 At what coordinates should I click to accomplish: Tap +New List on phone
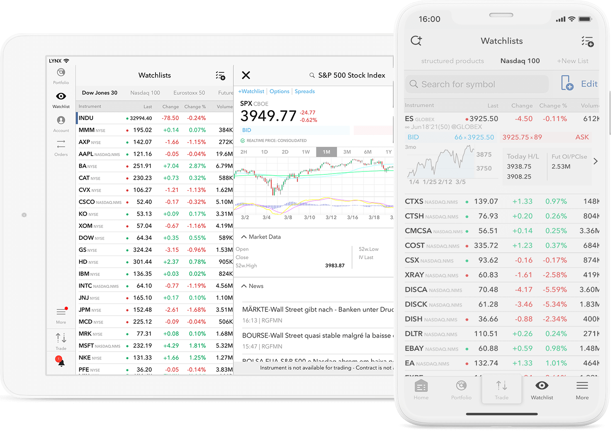coord(572,61)
